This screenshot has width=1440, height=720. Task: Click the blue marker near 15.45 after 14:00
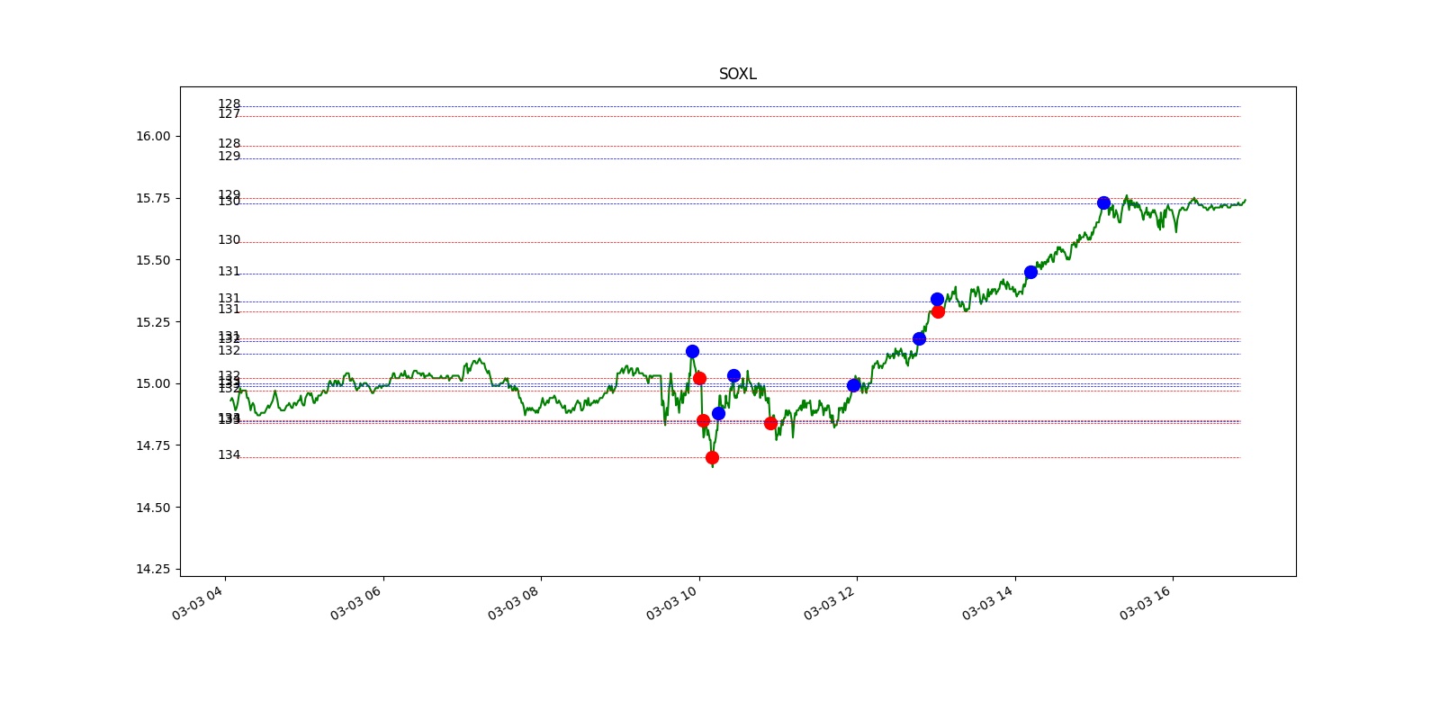pos(1030,272)
